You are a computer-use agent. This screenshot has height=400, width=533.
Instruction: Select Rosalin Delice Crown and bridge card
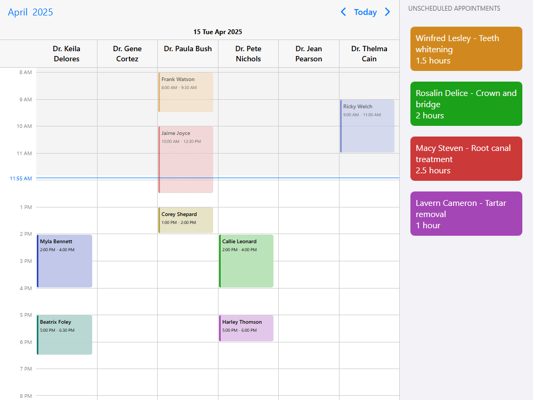[466, 104]
